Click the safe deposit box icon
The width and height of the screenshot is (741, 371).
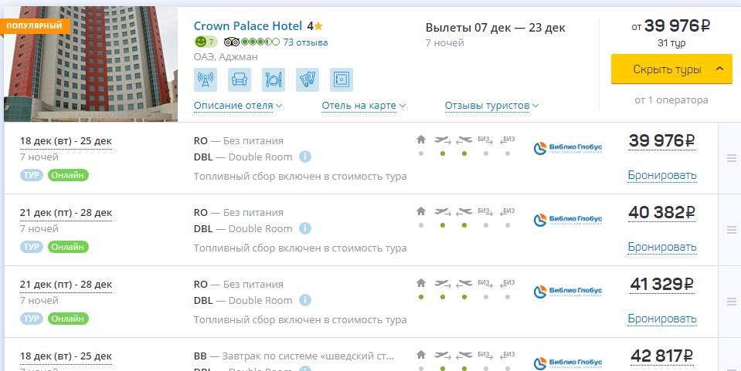[x=342, y=79]
